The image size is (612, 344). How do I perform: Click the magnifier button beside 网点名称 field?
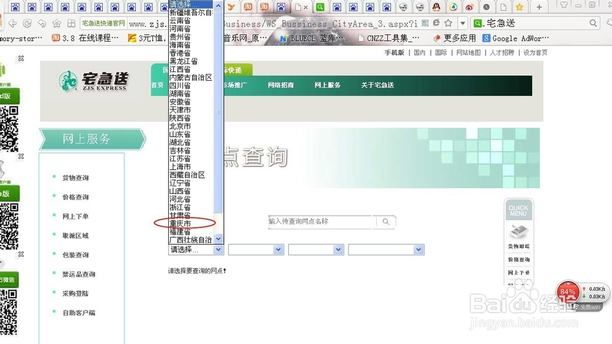386,222
